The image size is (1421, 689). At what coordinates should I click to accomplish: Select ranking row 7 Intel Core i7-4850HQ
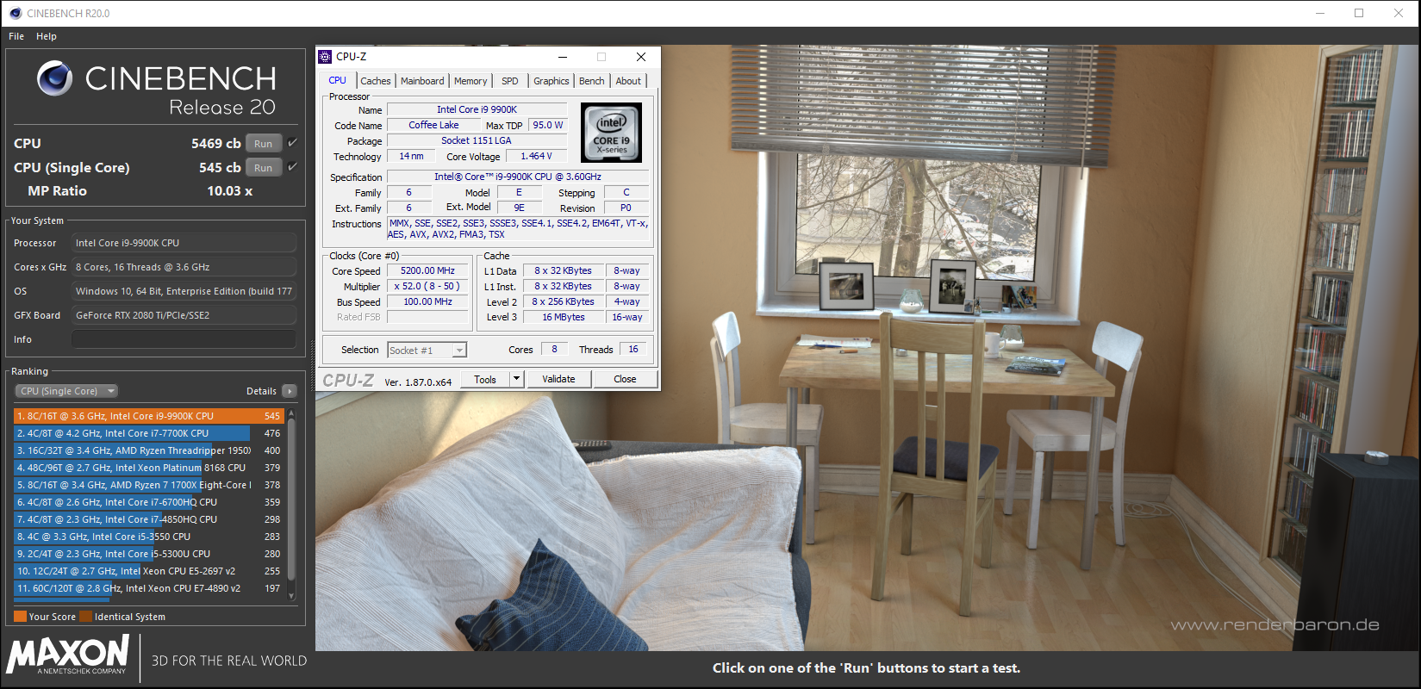[149, 519]
